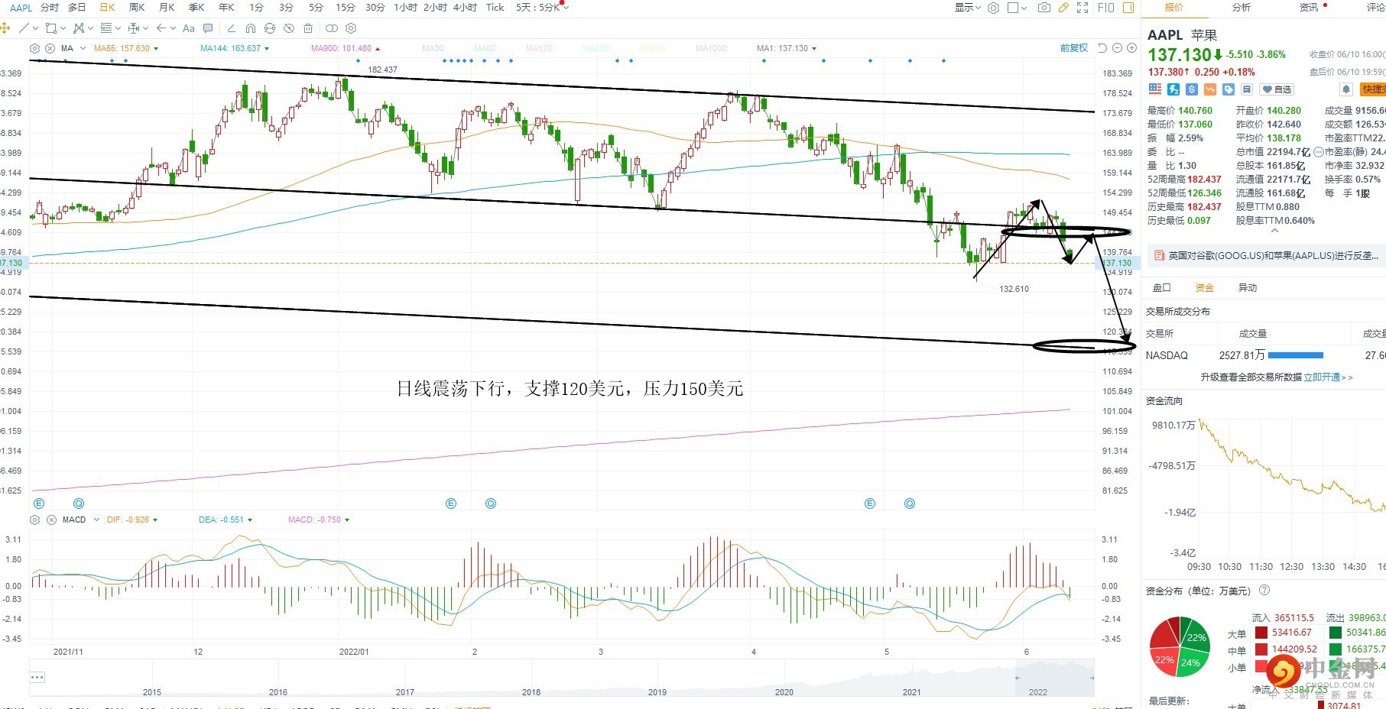Click the blue dollar sign icon
Viewport: 1386px width, 709px height.
coord(1192,89)
